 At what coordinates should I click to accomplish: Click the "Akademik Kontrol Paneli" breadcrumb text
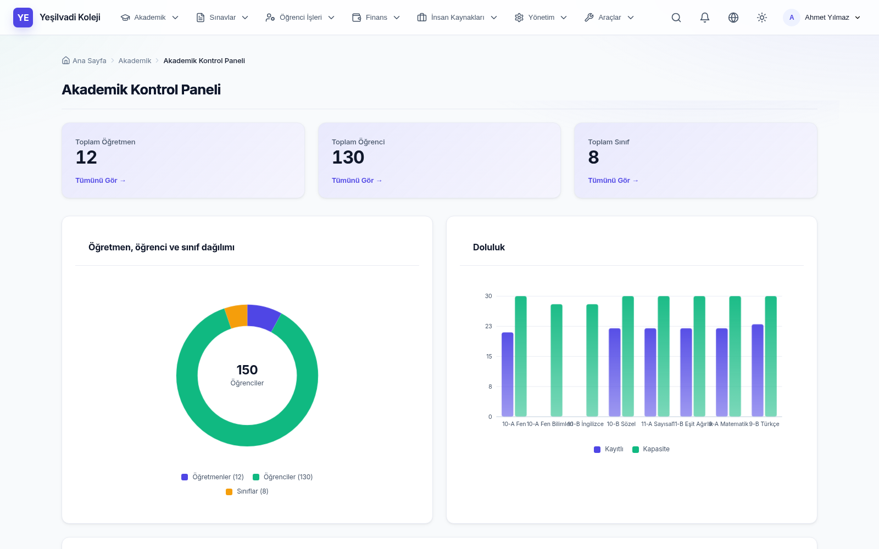[x=204, y=61]
